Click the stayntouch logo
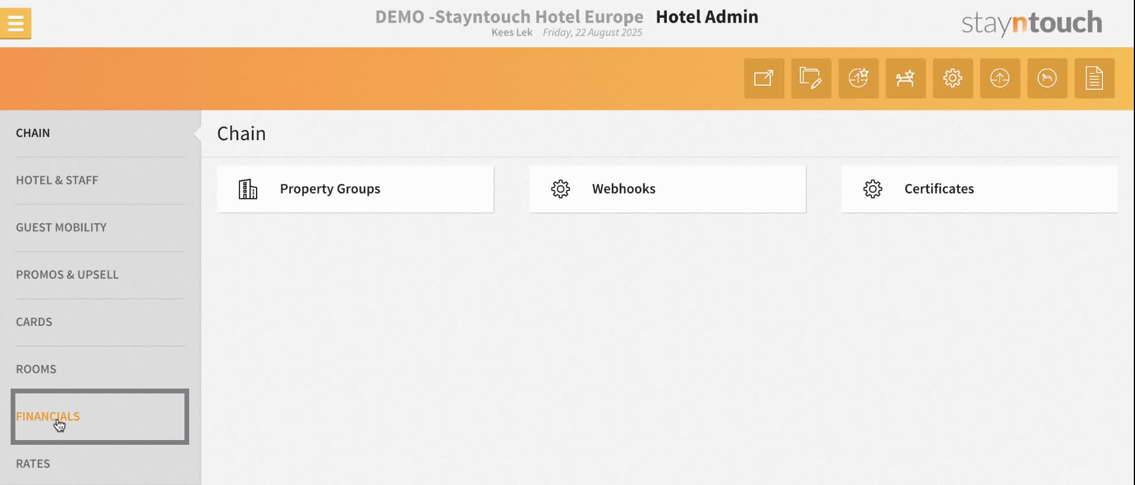The height and width of the screenshot is (485, 1135). [1032, 23]
